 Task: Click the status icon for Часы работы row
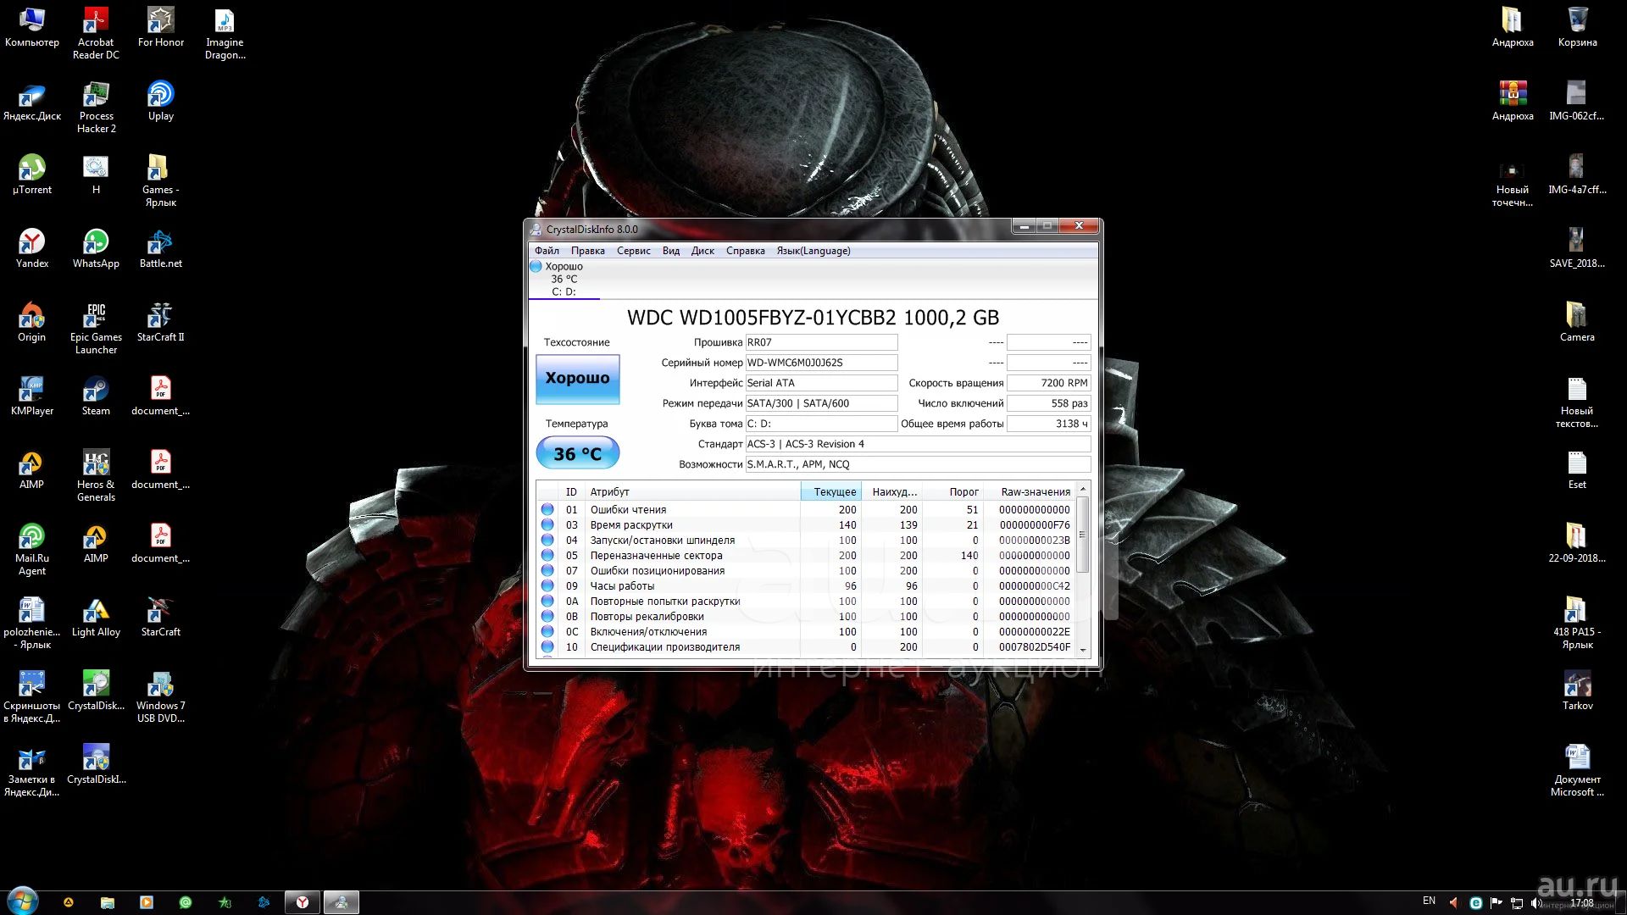click(x=547, y=586)
